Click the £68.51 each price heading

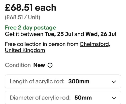coord(30,8)
